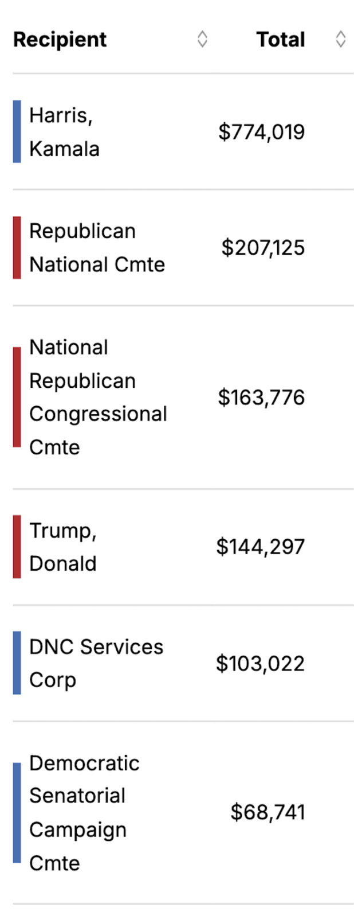Click the red bar beside Trump, Donald
The image size is (354, 919).
tap(17, 547)
